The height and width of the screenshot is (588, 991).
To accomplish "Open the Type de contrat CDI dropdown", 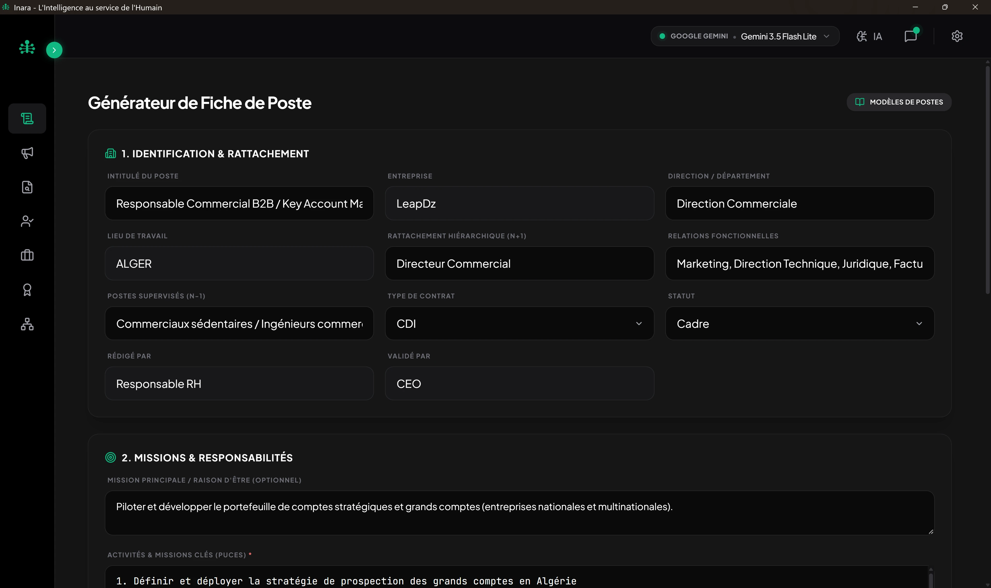I will (x=519, y=323).
